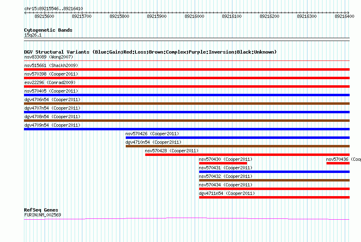Click the nsv570434 (Cooper2011) label
This screenshot has height=242, width=361.
tap(226, 185)
